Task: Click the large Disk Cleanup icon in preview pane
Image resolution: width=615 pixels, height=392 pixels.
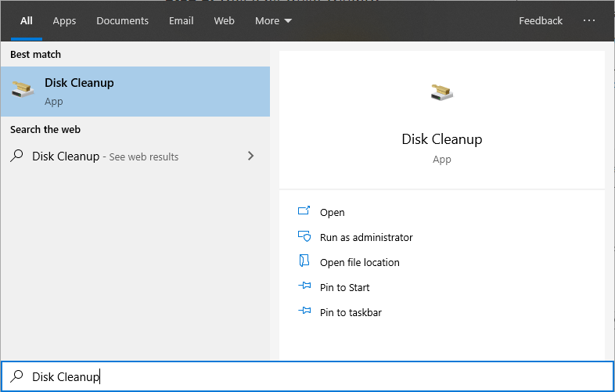Action: pyautogui.click(x=441, y=92)
